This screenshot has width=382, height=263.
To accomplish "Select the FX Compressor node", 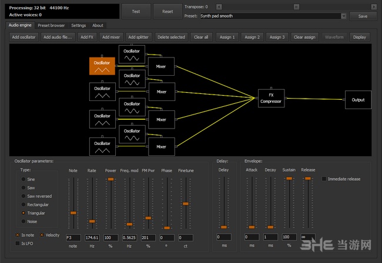I will click(271, 98).
